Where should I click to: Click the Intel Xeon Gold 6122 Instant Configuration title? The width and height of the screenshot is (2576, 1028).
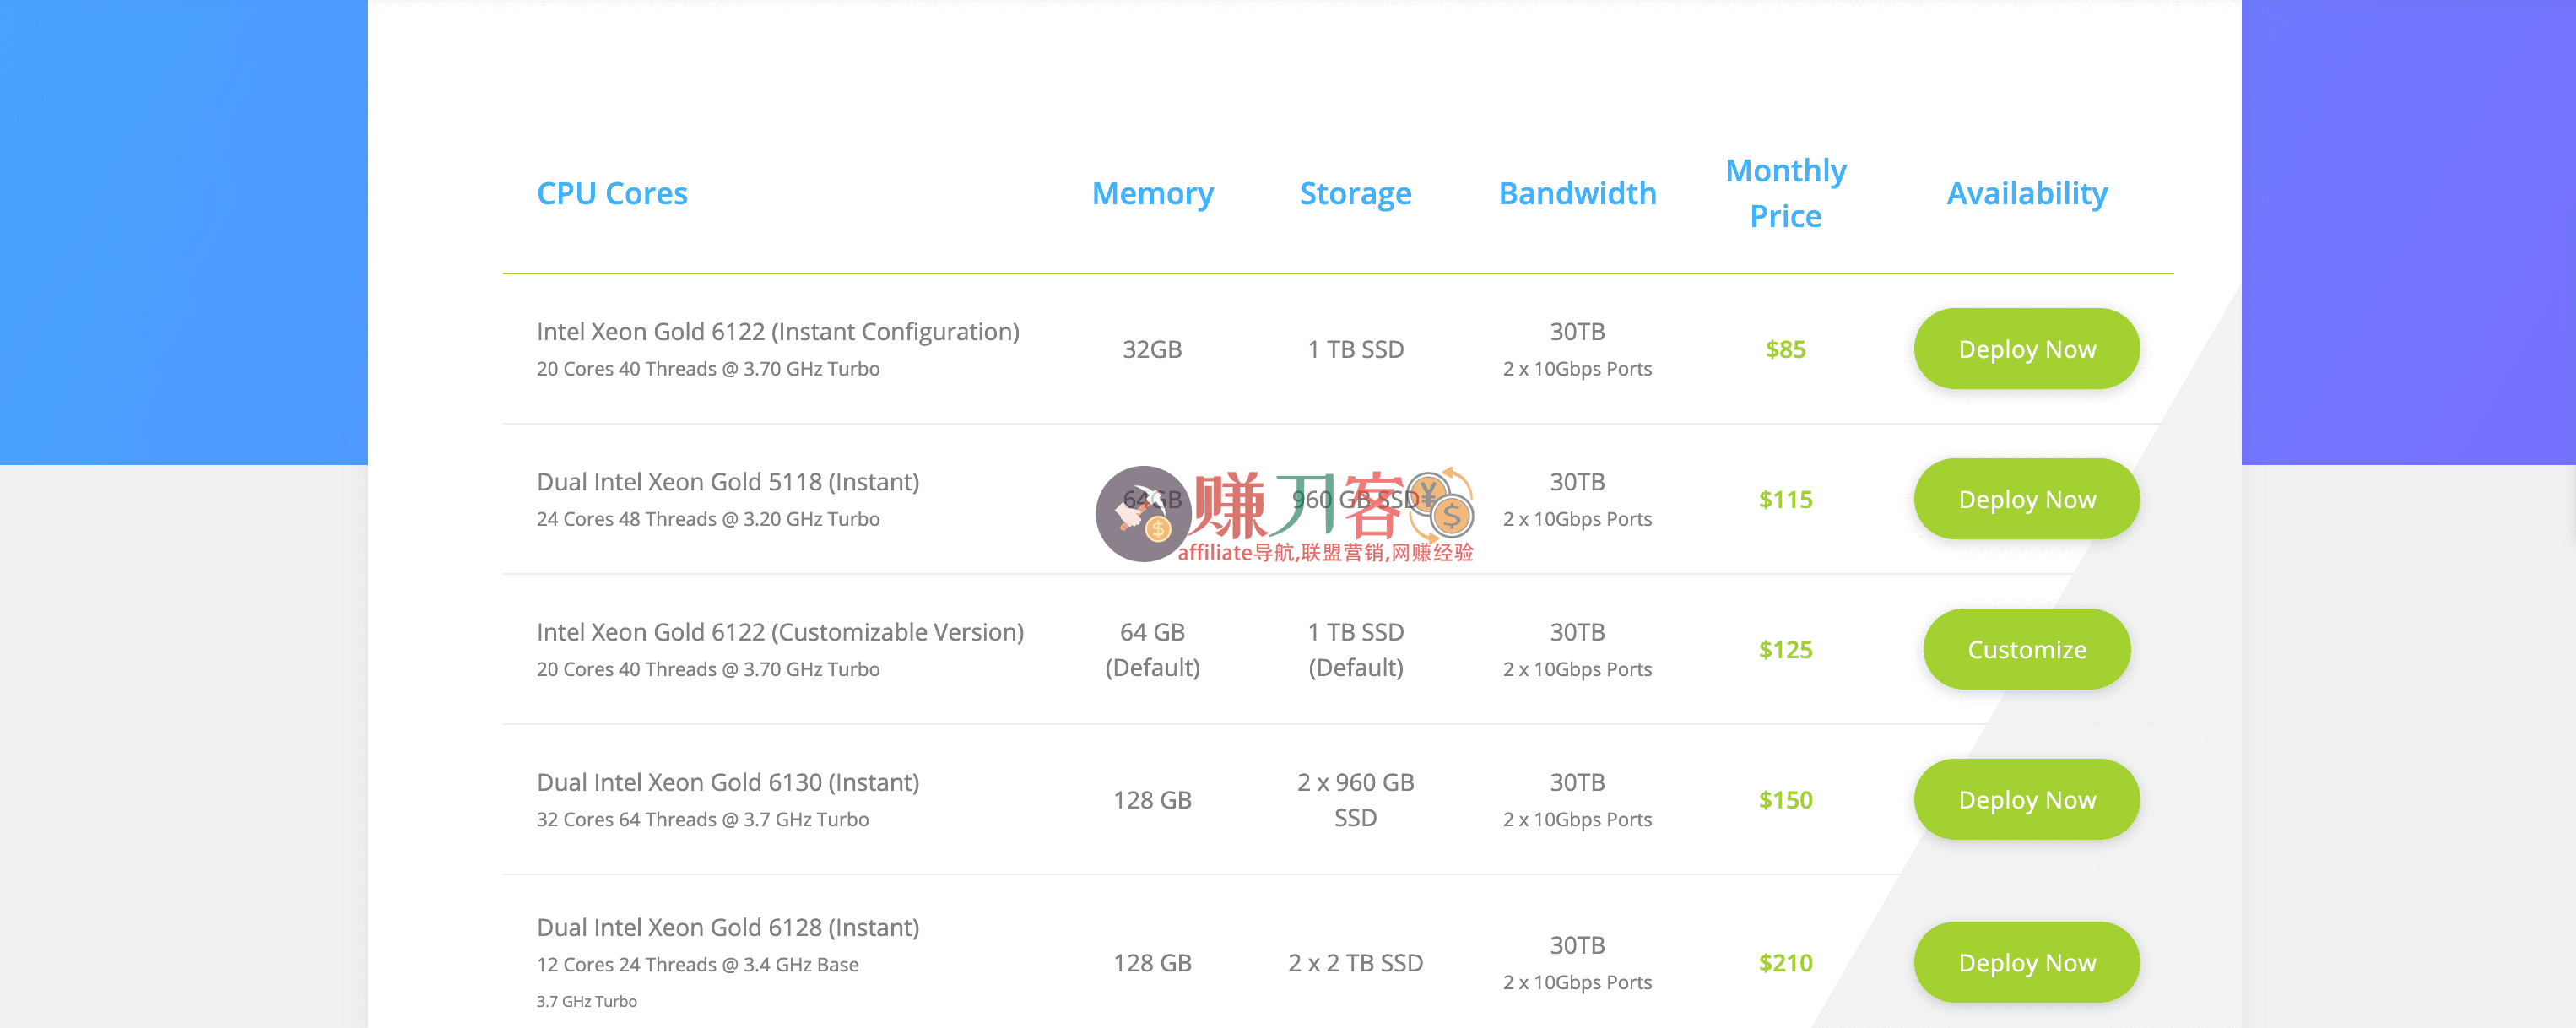point(777,331)
